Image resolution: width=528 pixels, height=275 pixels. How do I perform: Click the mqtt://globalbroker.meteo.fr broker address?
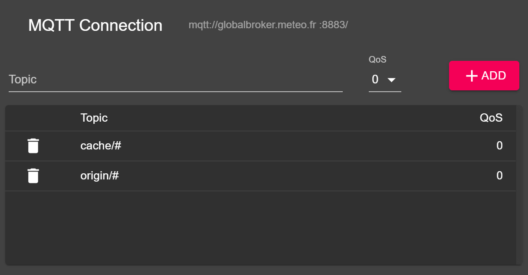tap(268, 25)
